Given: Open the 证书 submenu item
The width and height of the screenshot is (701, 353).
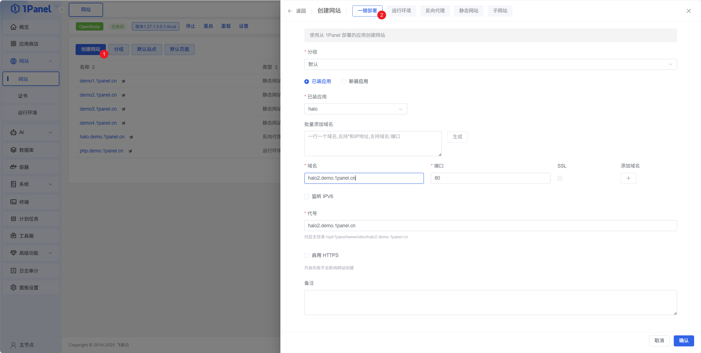Looking at the screenshot, I should click(x=31, y=96).
